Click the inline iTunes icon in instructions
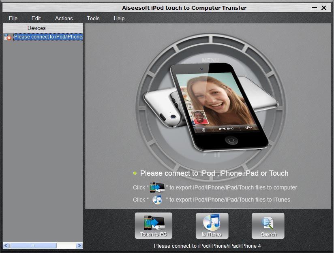The image size is (334, 253). (x=157, y=200)
